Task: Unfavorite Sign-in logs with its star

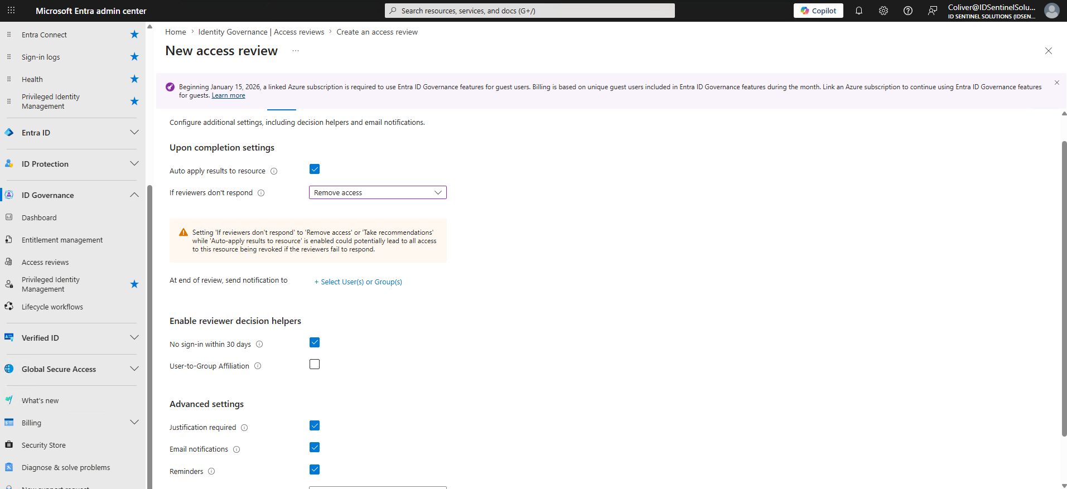Action: click(134, 57)
